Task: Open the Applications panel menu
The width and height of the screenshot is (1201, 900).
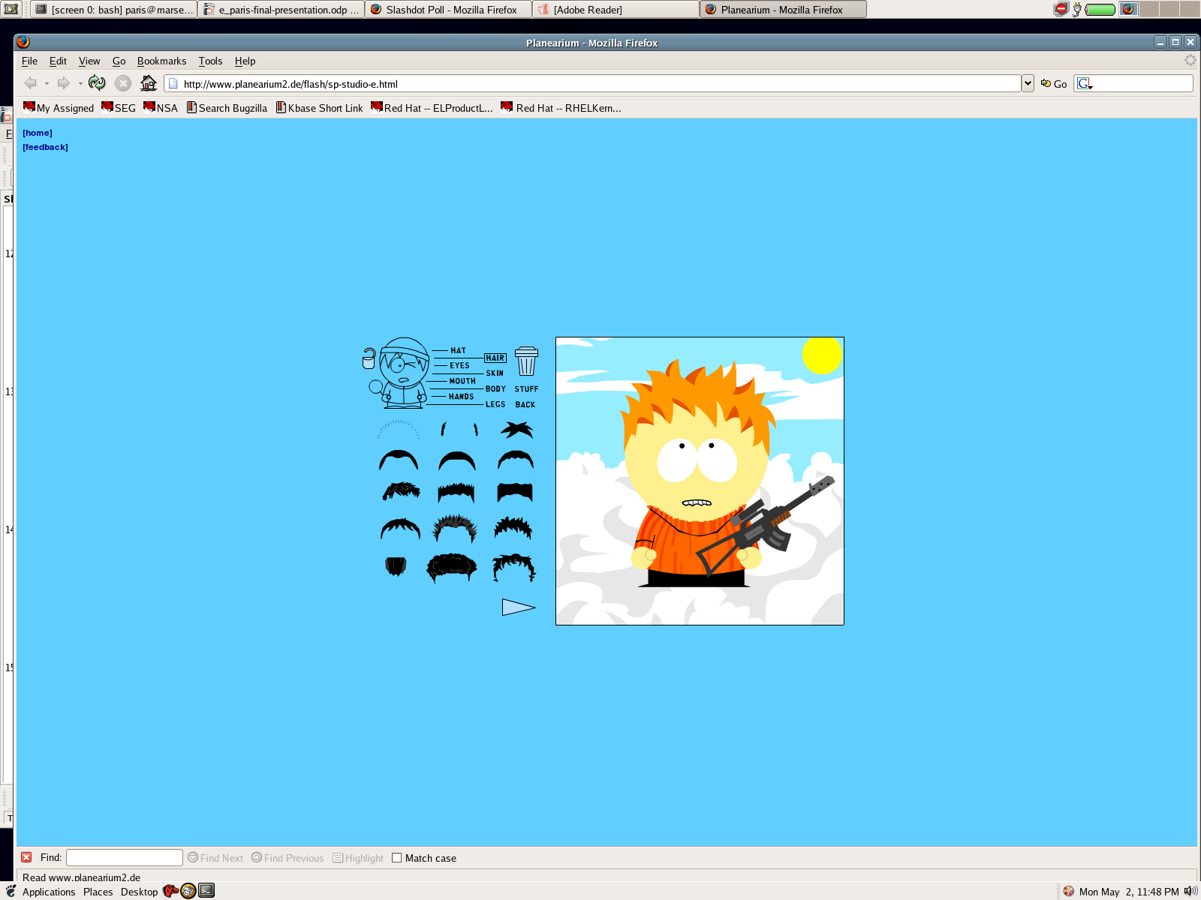Action: click(49, 892)
